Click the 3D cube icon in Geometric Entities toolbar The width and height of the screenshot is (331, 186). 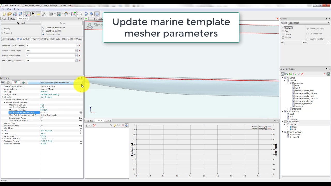tap(328, 74)
